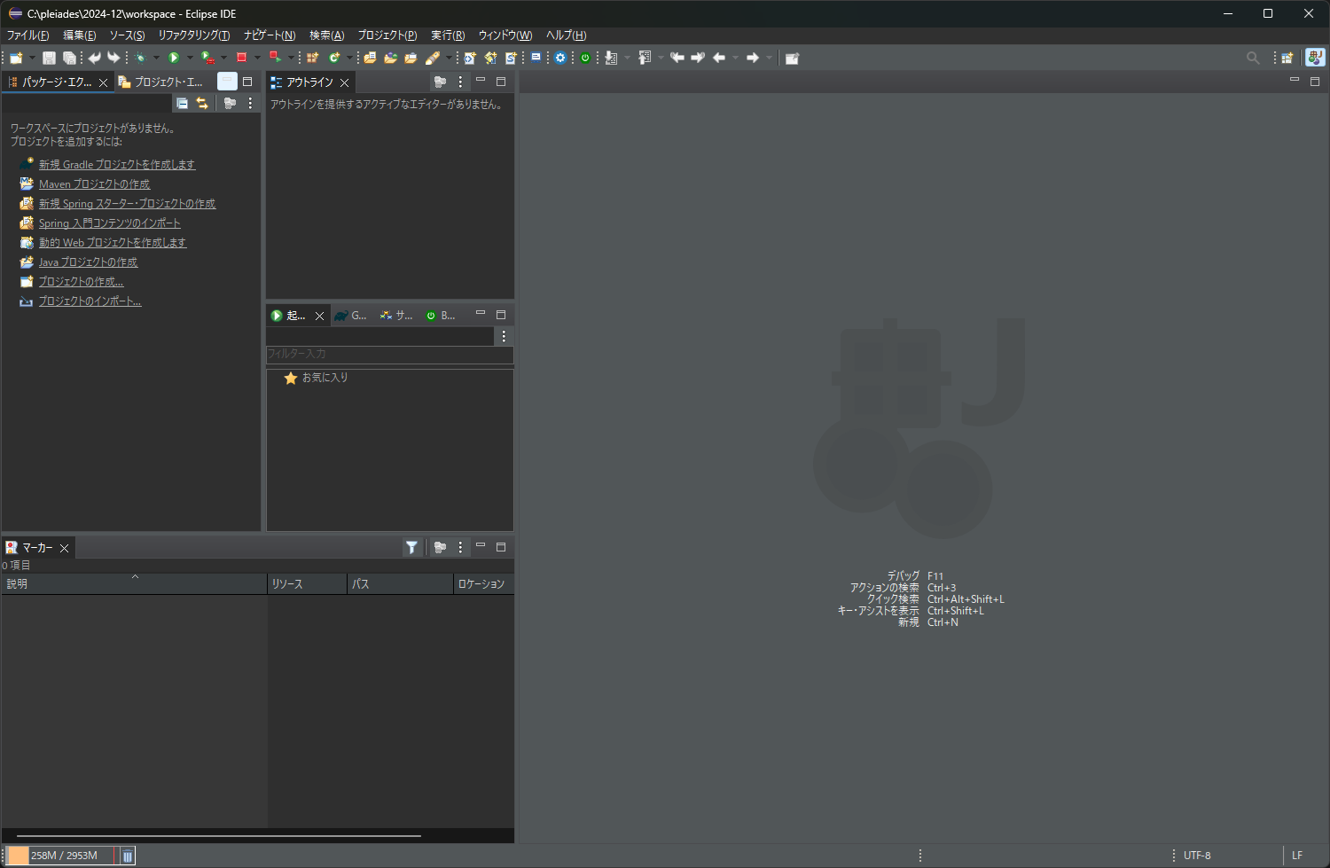Click the flashlight Search toolbar icon
The image size is (1330, 868).
coord(433,58)
